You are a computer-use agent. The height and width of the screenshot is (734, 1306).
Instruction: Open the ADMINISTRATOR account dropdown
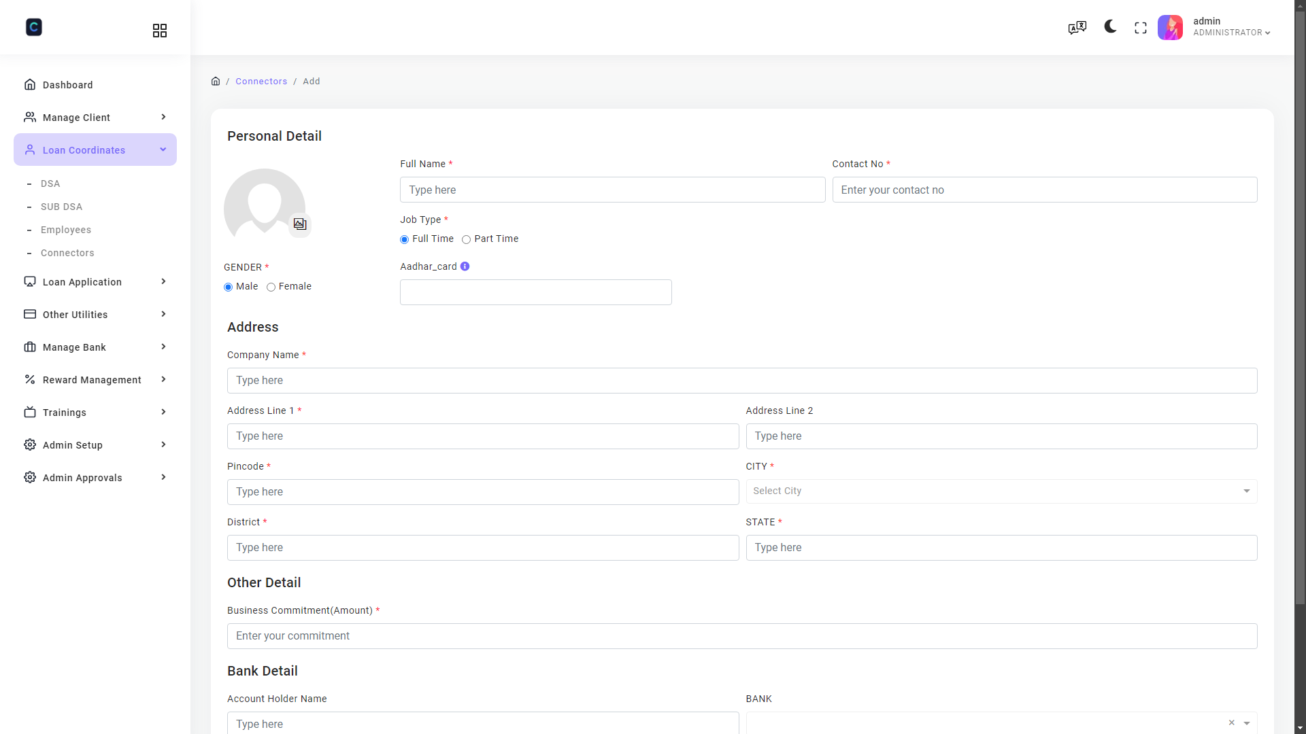point(1231,33)
